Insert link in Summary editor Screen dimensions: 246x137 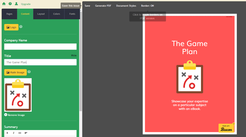[x=20, y=133]
